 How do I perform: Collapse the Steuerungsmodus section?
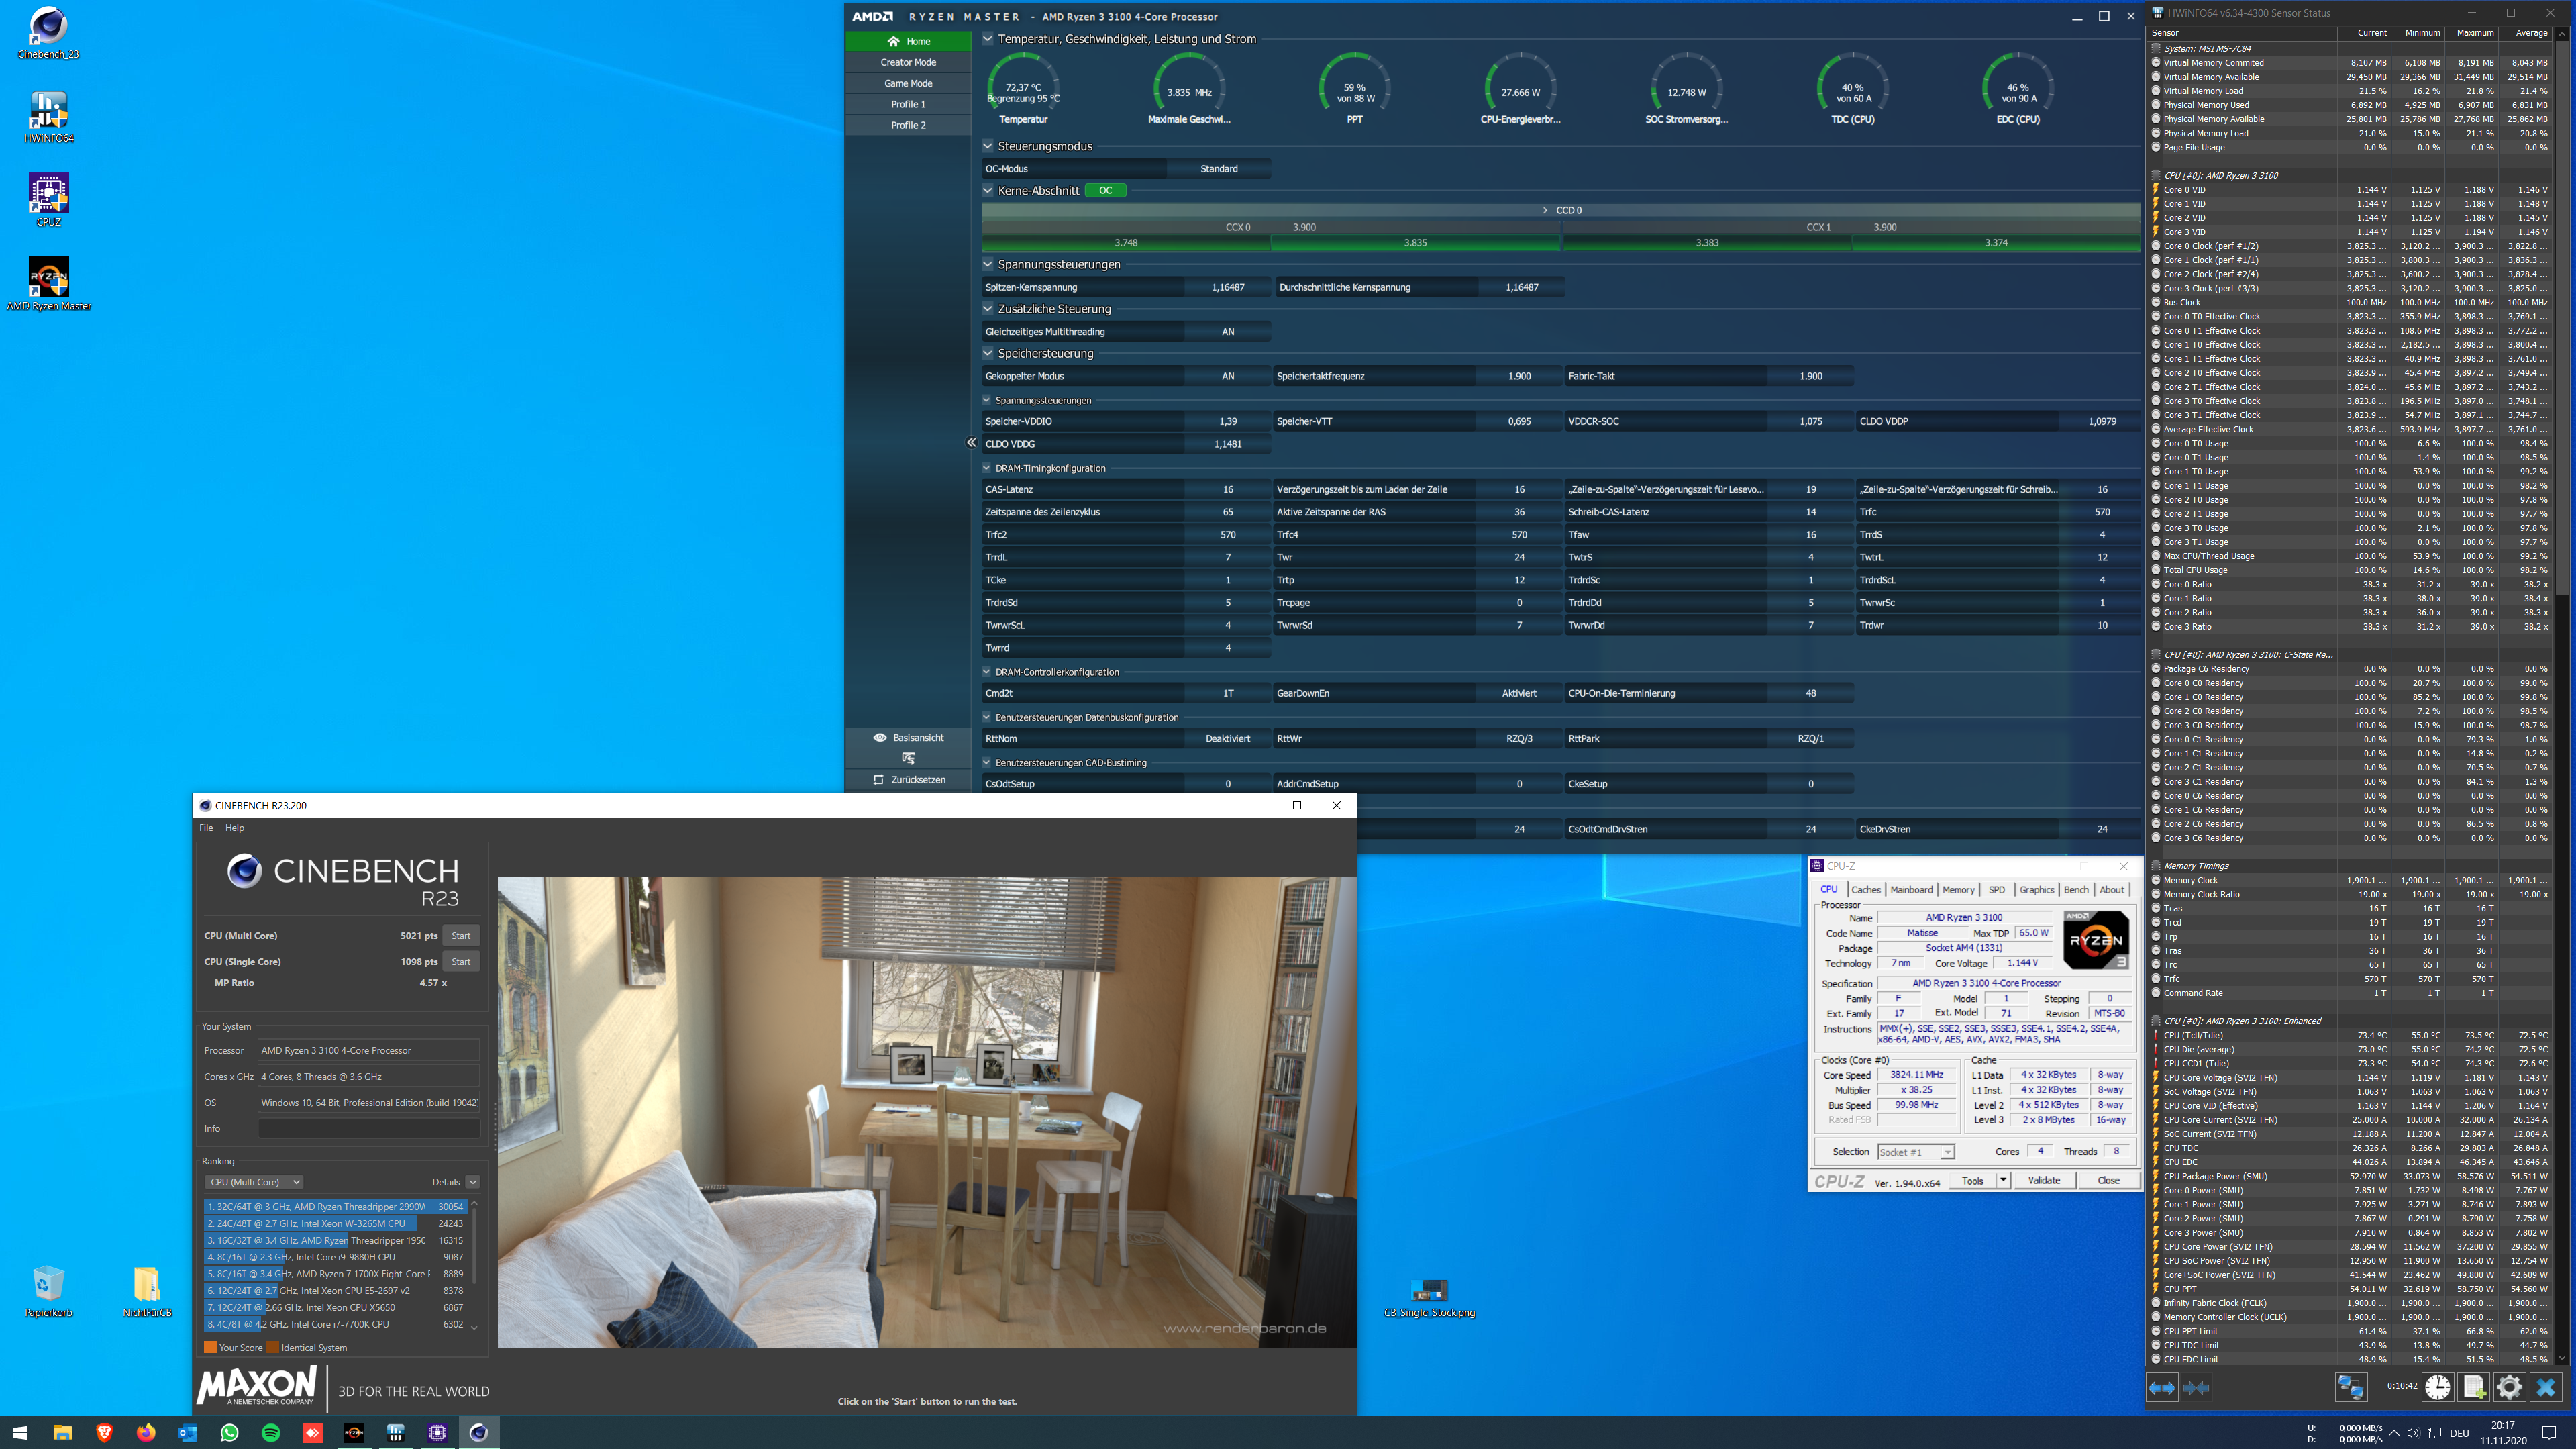click(x=988, y=146)
